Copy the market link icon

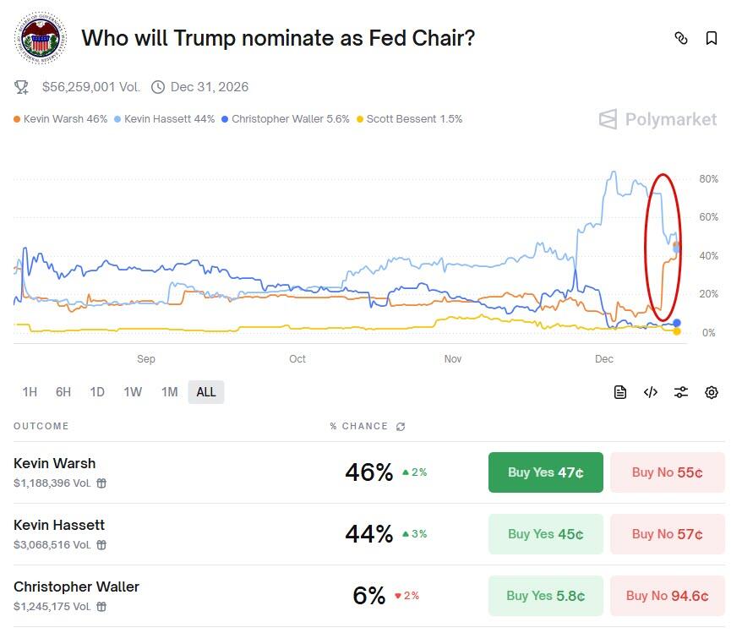click(681, 38)
